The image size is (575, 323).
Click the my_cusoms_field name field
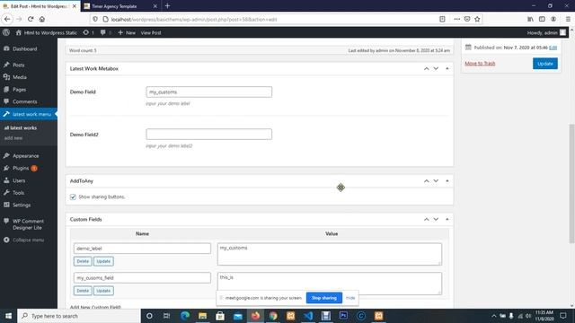coord(142,277)
